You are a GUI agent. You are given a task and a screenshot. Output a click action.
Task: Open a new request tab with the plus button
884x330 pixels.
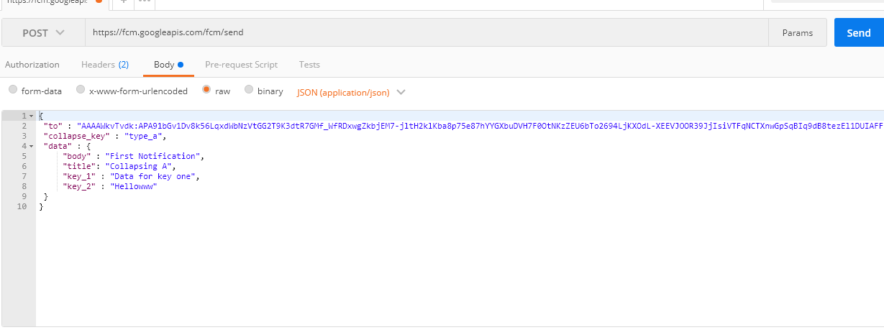click(x=123, y=2)
